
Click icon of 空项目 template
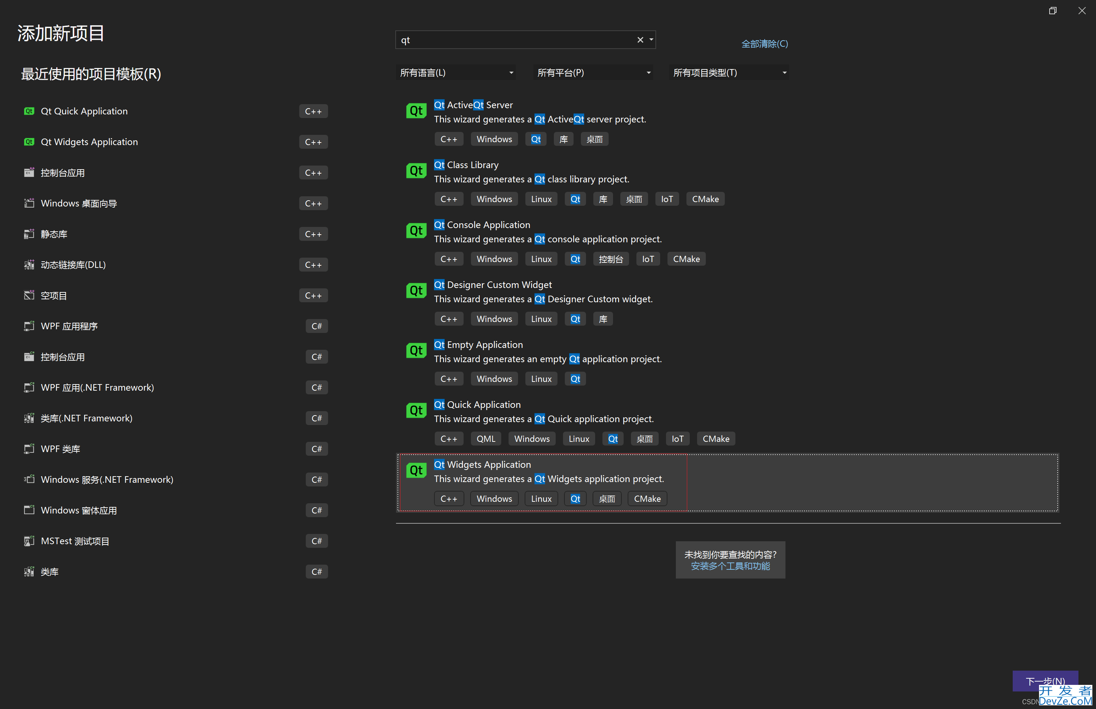[29, 295]
